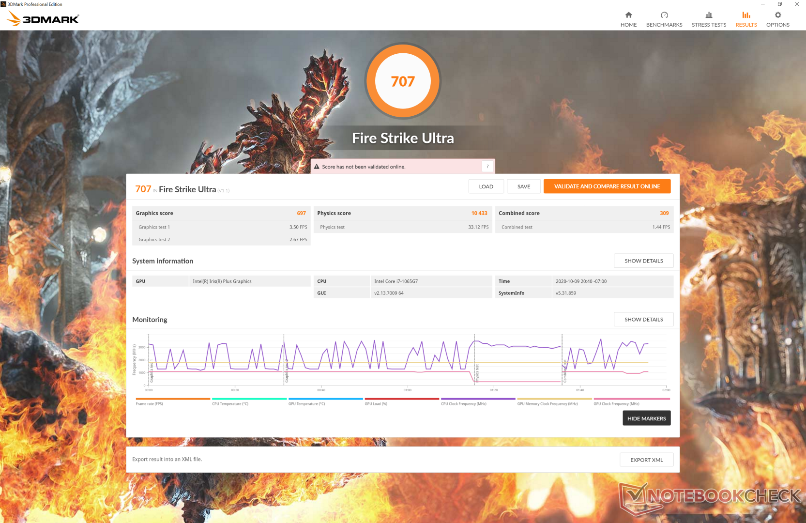Screen dimensions: 806x523
Task: Click the warning triangle icon in validation notice
Action: click(x=317, y=167)
